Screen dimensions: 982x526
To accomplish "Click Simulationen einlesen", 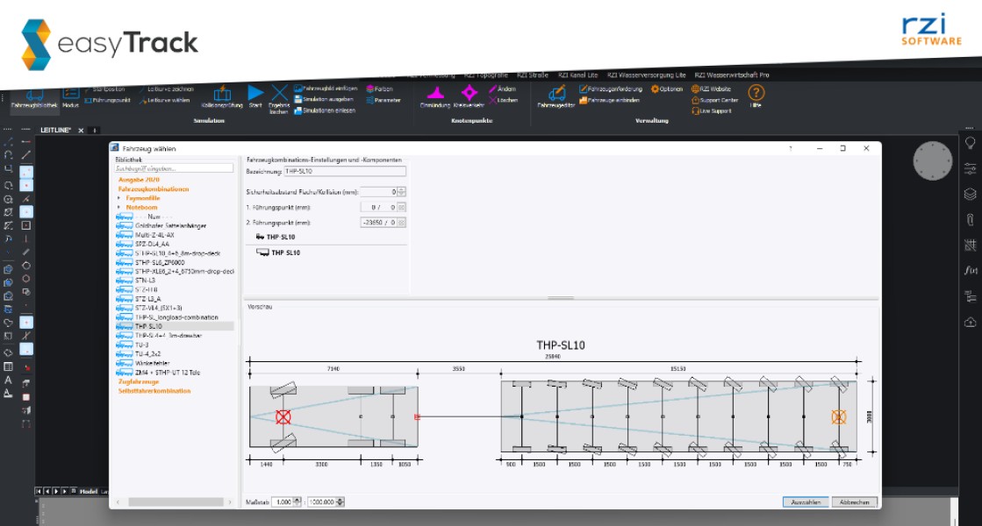I will tap(325, 110).
